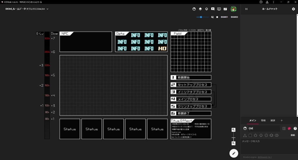Viewport: 298px width, 160px height.
Task: Open the scene list slideshow icon
Action: click(x=219, y=9)
